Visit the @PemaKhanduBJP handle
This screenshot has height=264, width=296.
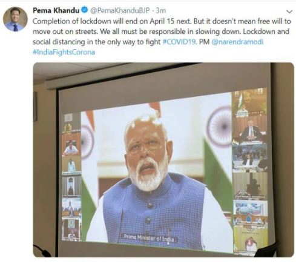click(x=120, y=10)
